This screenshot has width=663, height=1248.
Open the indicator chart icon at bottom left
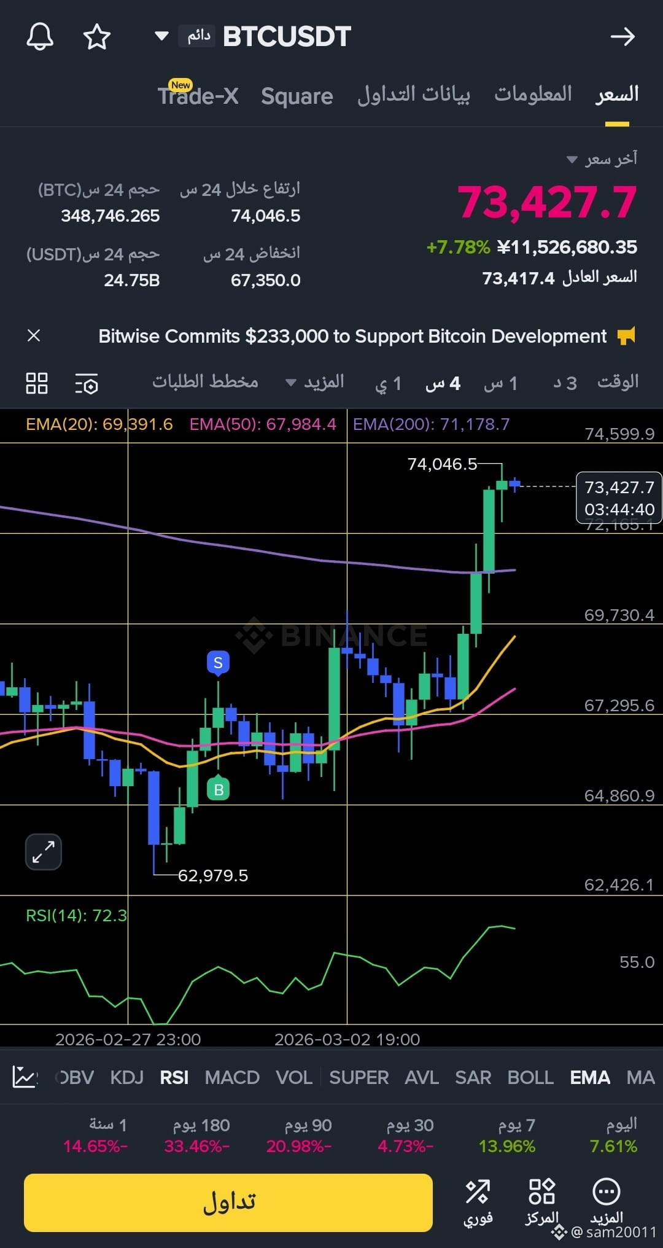(x=25, y=1077)
